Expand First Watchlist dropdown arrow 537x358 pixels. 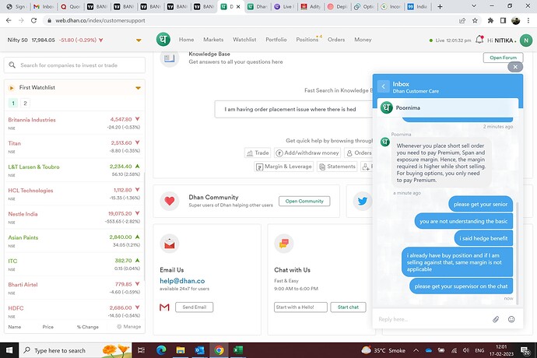pos(138,88)
